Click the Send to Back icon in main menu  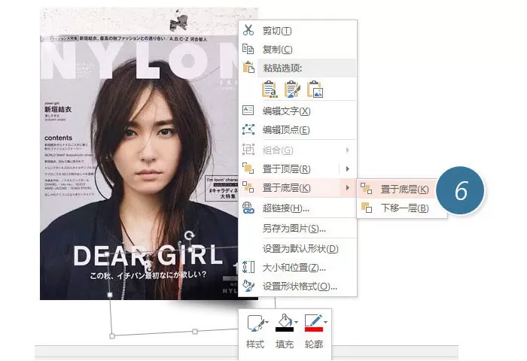click(248, 187)
